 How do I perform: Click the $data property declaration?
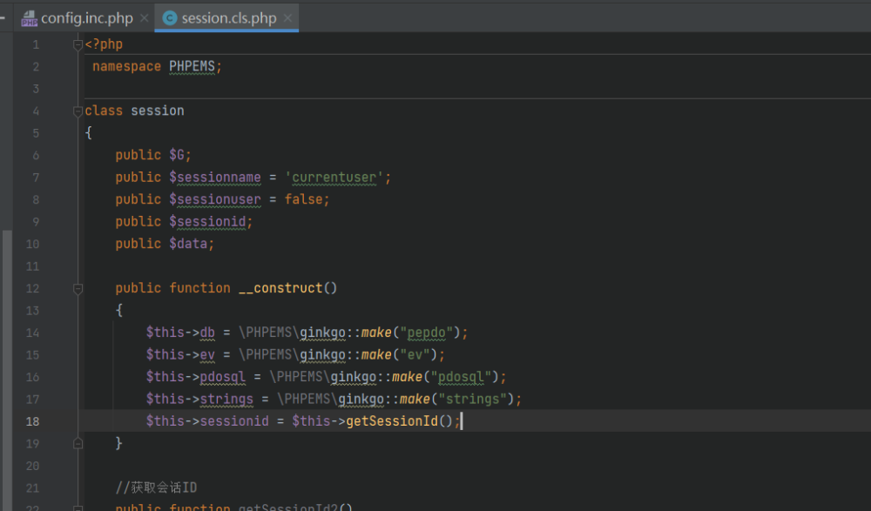[x=188, y=244]
